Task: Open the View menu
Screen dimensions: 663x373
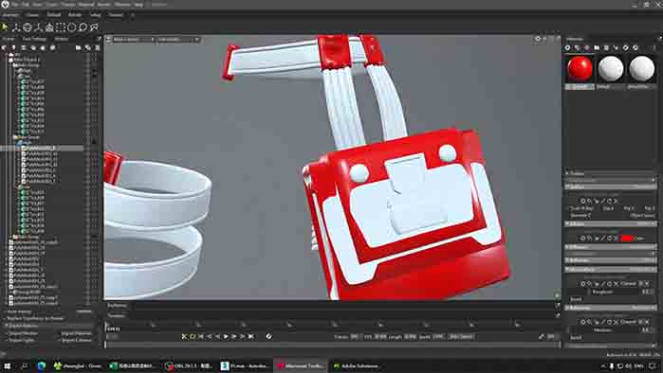Action: click(x=37, y=5)
